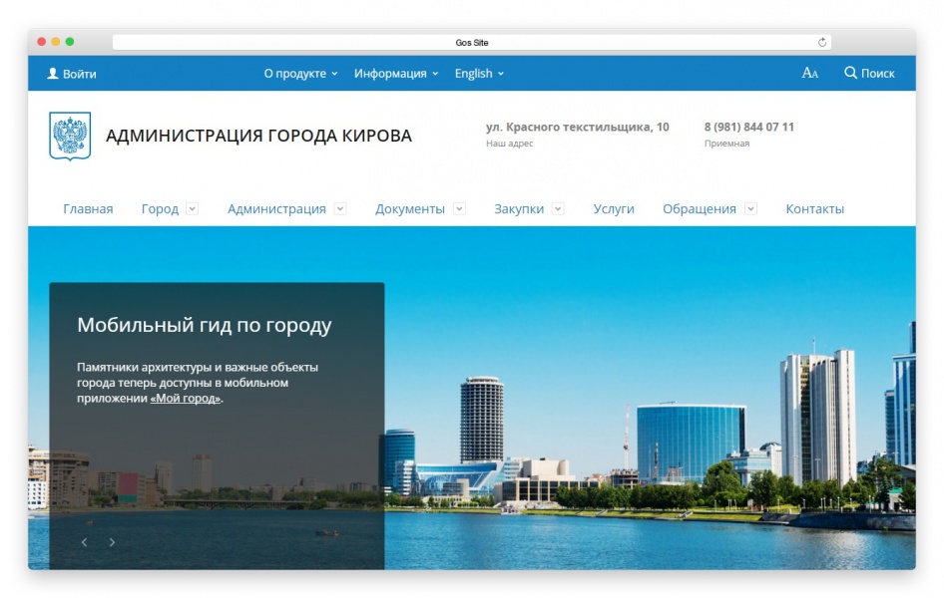Expand the Информация top menu
Screen dimensions: 944x598
coord(396,74)
